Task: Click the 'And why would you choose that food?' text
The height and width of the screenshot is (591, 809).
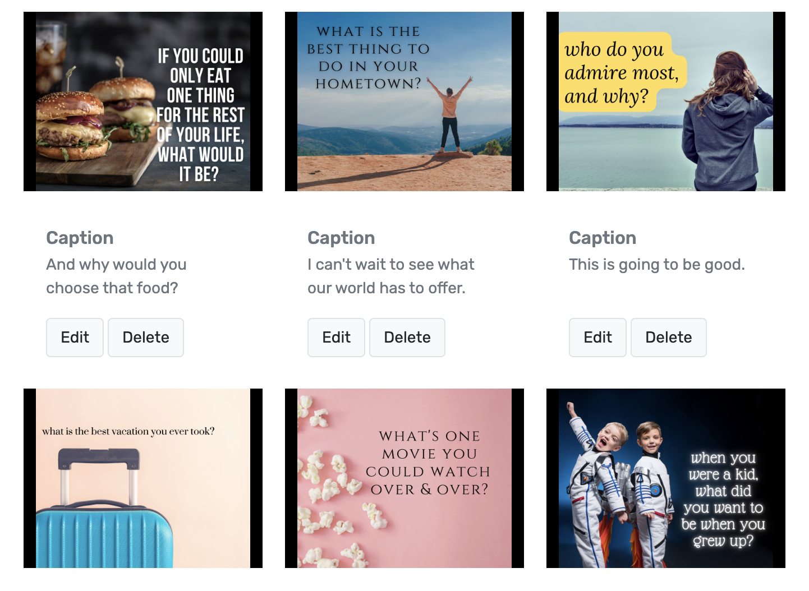Action: (116, 276)
